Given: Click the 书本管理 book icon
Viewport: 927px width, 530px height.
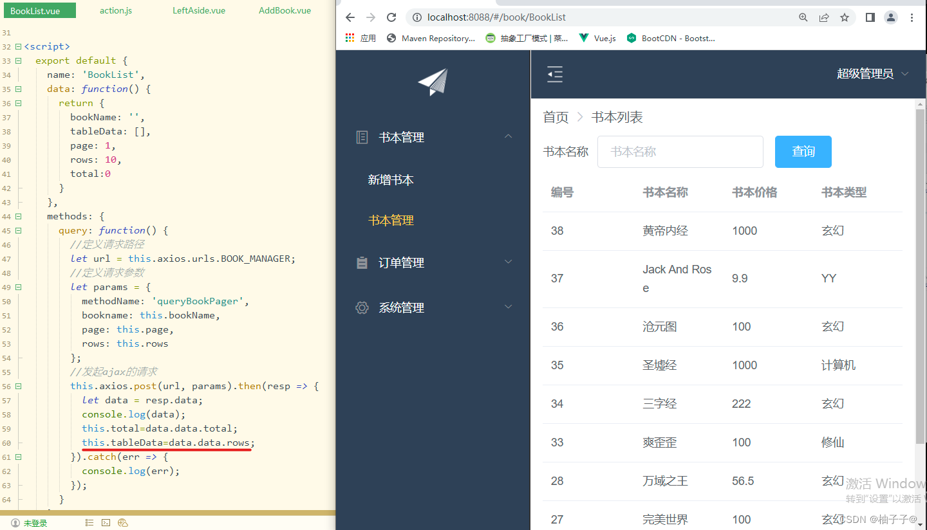Looking at the screenshot, I should pos(362,137).
